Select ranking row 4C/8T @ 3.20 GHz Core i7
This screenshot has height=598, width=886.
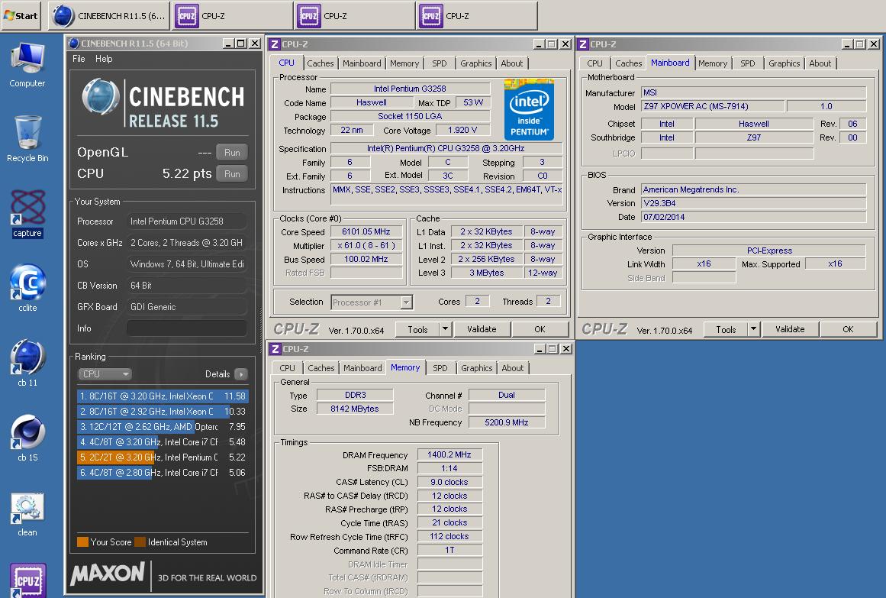[x=163, y=442]
